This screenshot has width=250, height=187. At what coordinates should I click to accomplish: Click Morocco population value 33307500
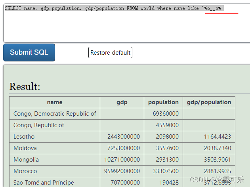pos(166,171)
